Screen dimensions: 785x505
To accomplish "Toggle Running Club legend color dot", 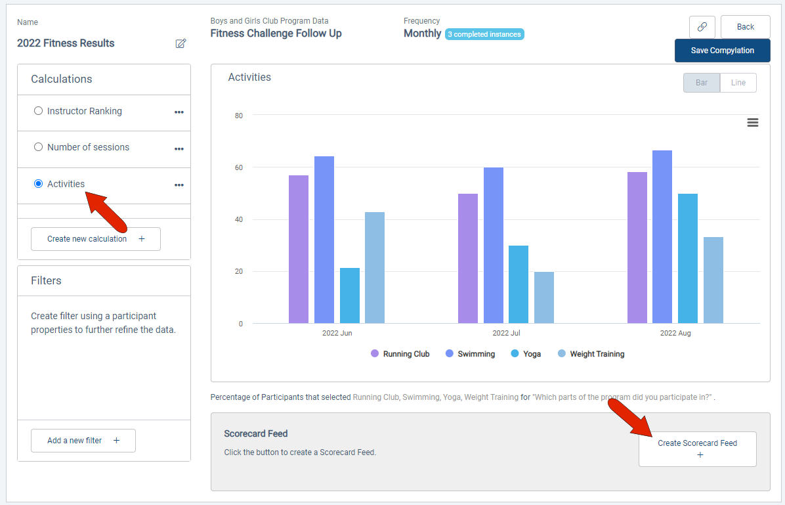I will click(x=375, y=354).
